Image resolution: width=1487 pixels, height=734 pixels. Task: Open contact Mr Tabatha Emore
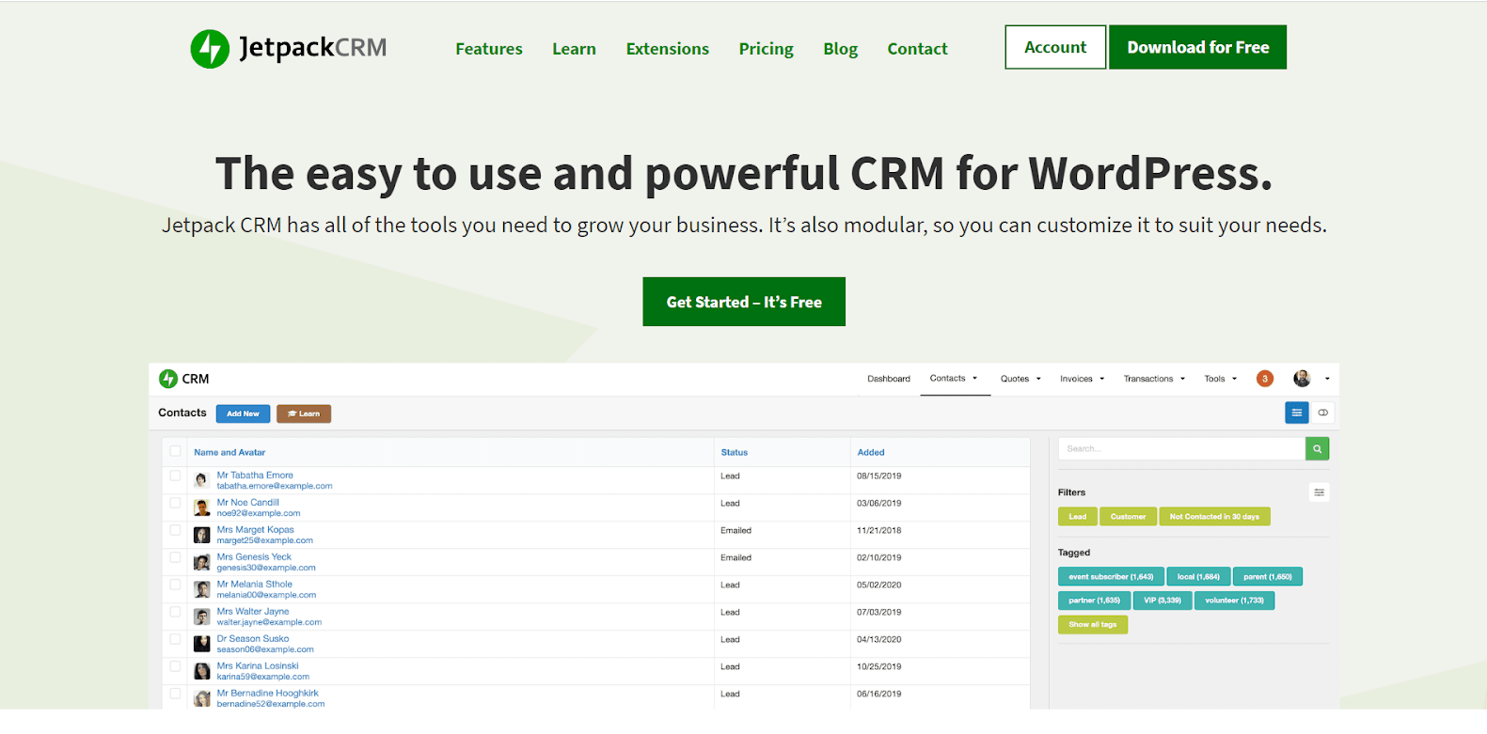(255, 476)
